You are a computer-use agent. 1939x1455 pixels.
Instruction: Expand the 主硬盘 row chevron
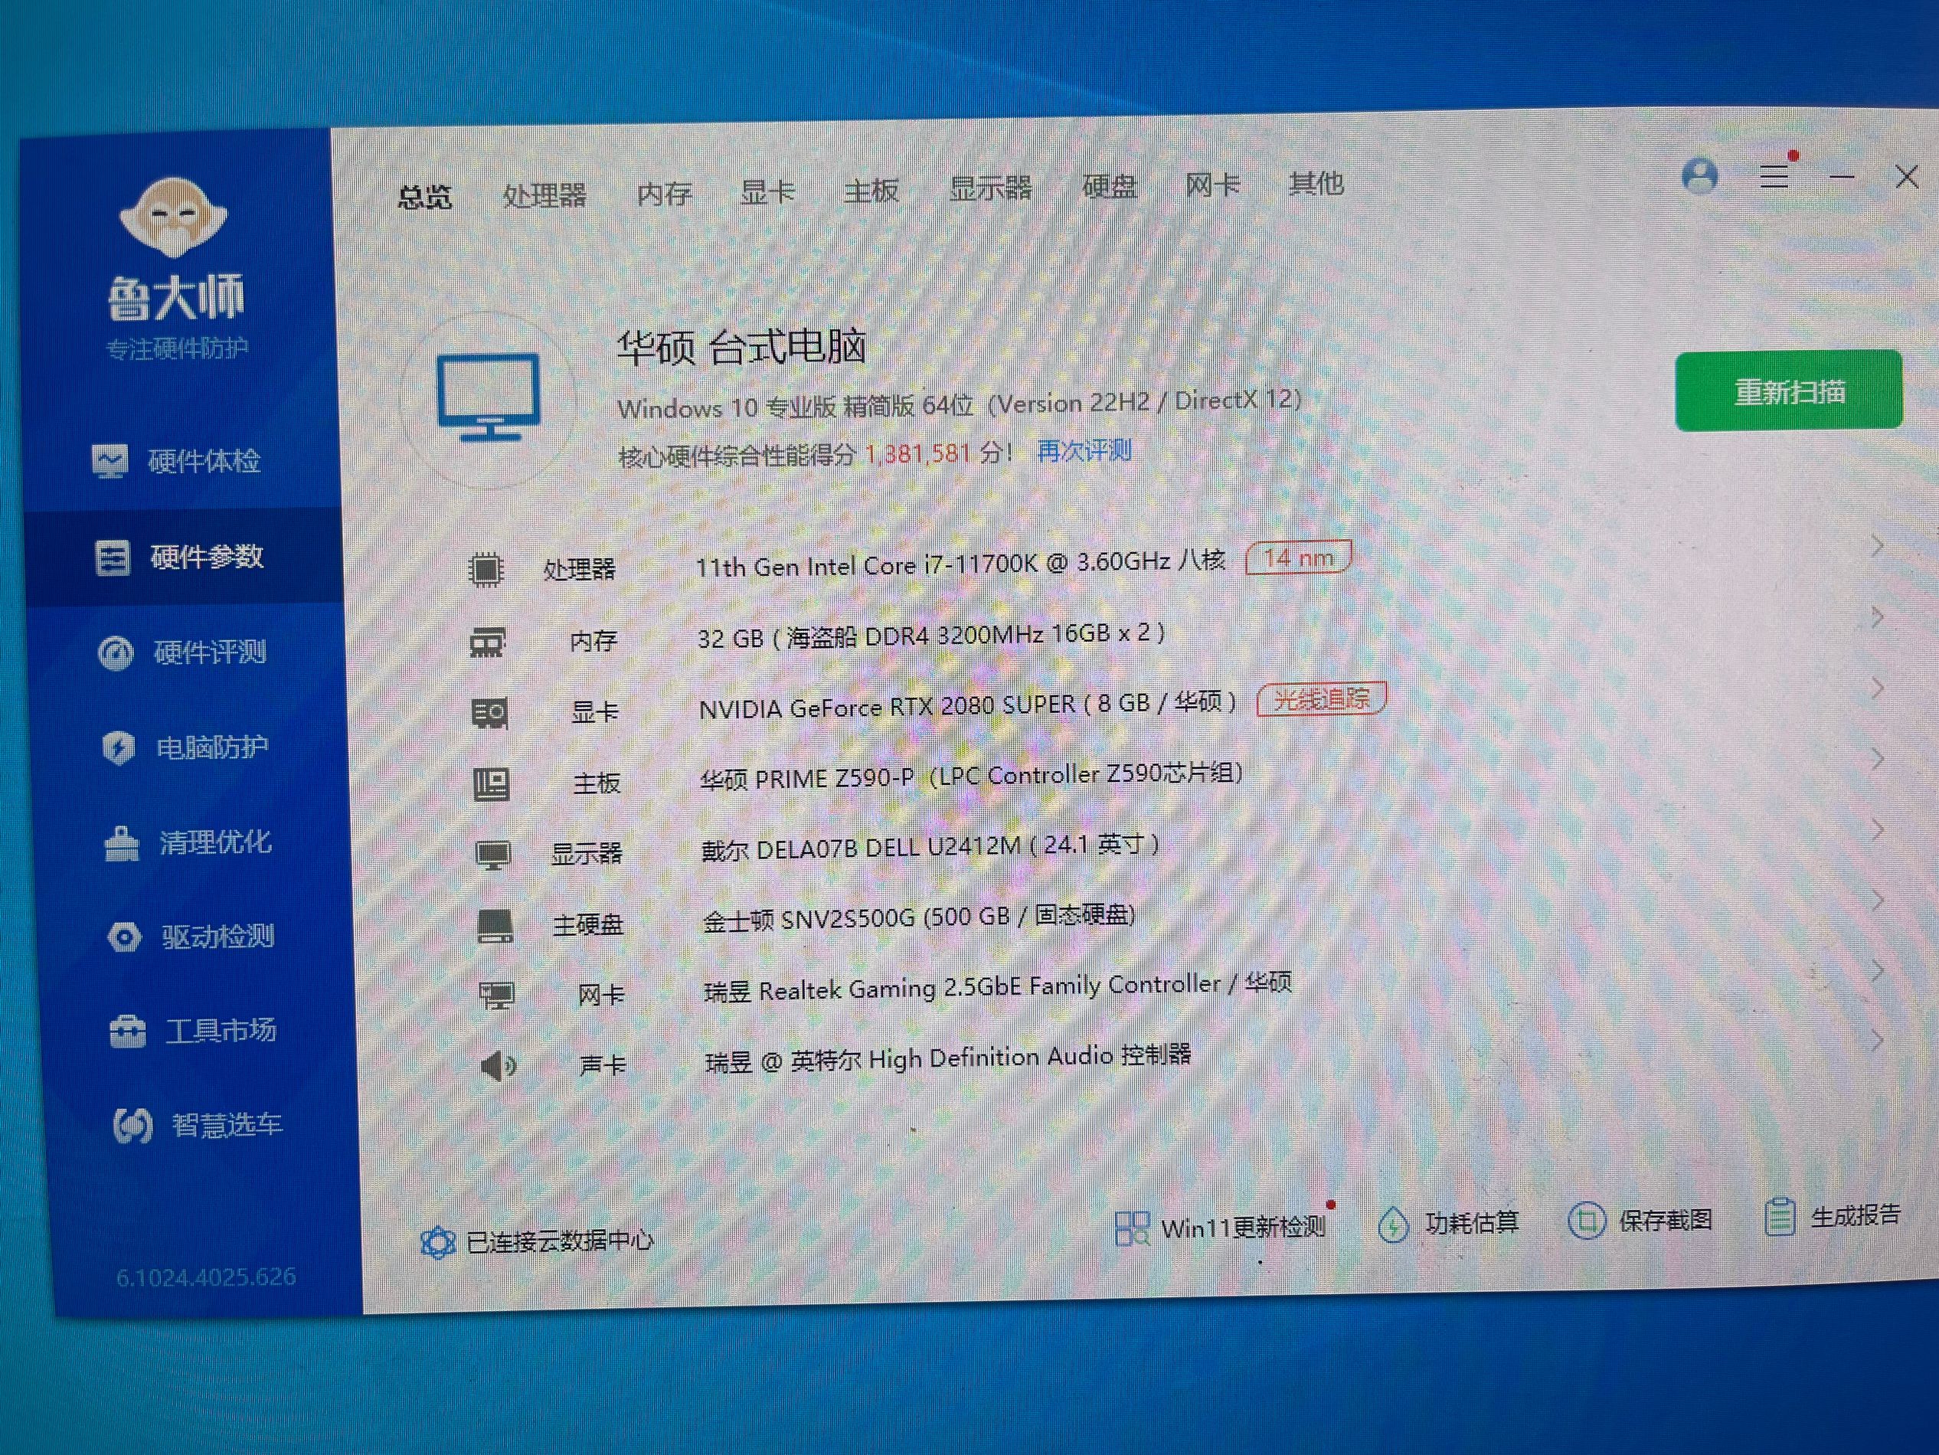1877,900
